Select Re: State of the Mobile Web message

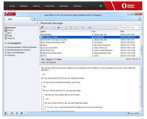(x=90, y=43)
